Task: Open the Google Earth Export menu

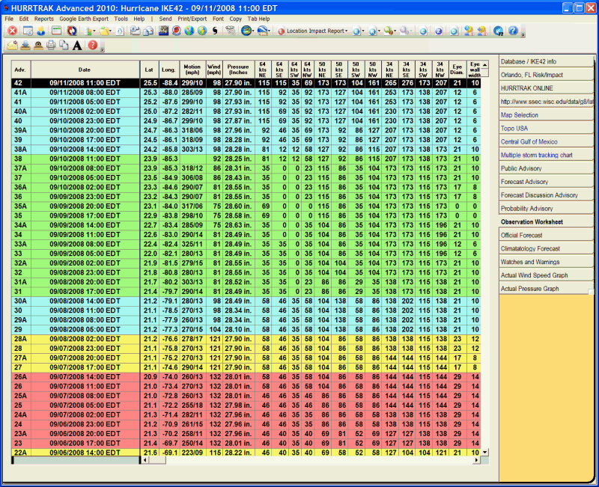Action: coord(84,18)
